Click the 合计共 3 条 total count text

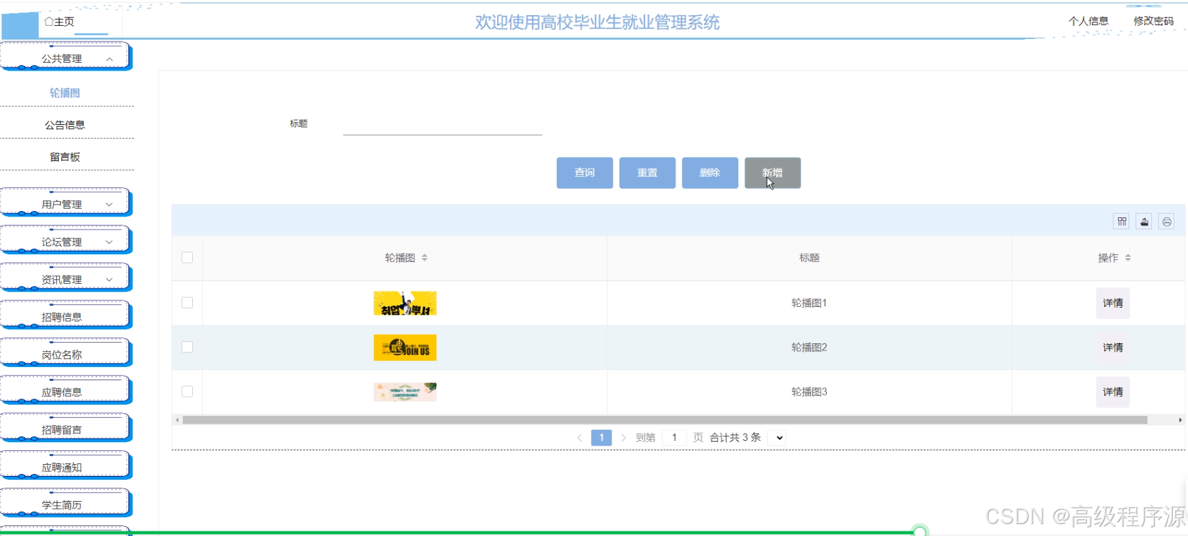[x=735, y=438]
